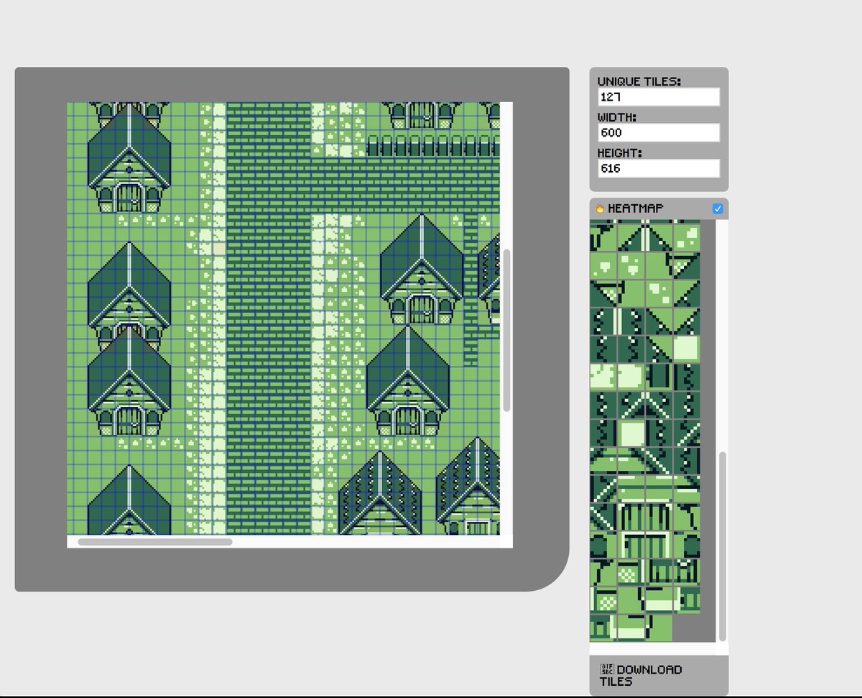Screen dimensions: 862x698
Task: Click the map canvas vertical scrollbar thumb
Action: pyautogui.click(x=506, y=331)
